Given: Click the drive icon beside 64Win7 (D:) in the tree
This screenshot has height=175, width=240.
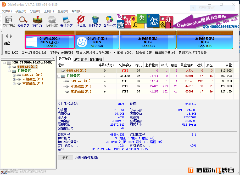Looking at the screenshot, I should pyautogui.click(x=19, y=75).
